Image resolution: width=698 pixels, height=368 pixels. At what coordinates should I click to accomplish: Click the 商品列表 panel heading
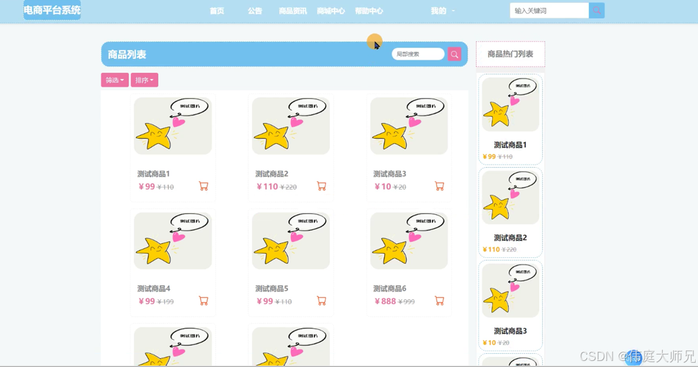click(x=127, y=54)
